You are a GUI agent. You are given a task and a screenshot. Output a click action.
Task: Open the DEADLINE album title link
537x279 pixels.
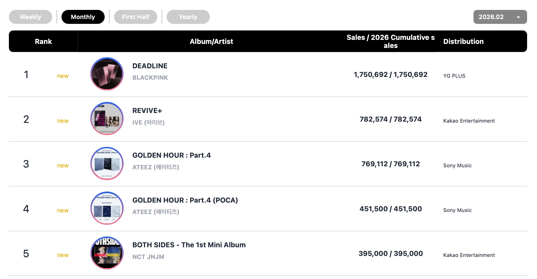coord(150,66)
